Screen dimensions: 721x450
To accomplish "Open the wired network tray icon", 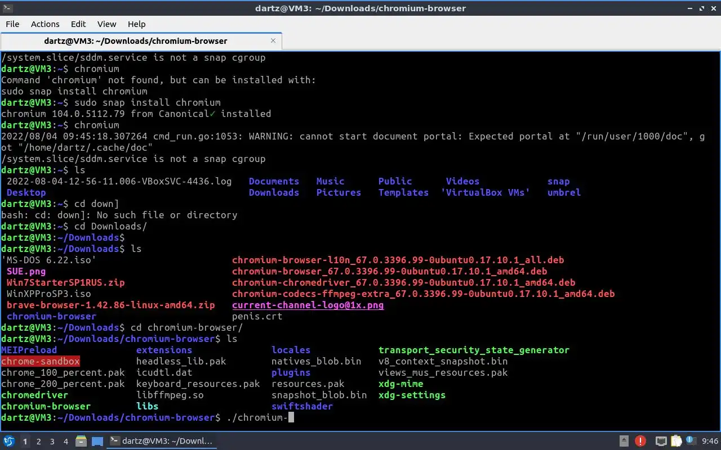I will (x=661, y=441).
